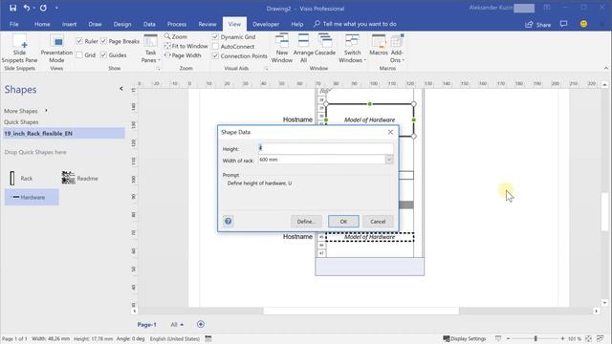The width and height of the screenshot is (612, 344).
Task: Uncheck Page Breaks
Action: click(x=103, y=41)
